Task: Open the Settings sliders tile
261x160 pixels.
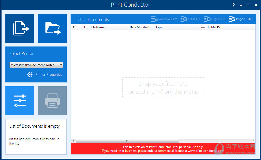Action: click(20, 101)
